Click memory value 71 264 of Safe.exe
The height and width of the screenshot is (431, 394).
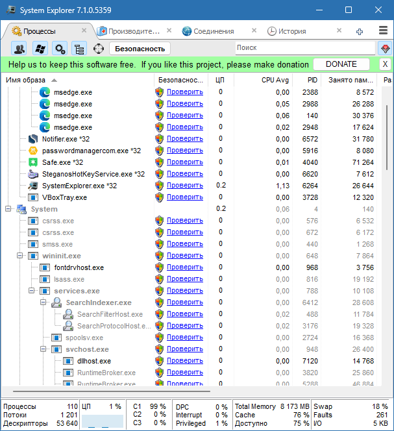[x=363, y=162]
